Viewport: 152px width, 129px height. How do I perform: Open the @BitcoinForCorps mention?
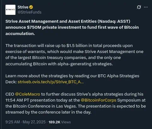click(98, 100)
